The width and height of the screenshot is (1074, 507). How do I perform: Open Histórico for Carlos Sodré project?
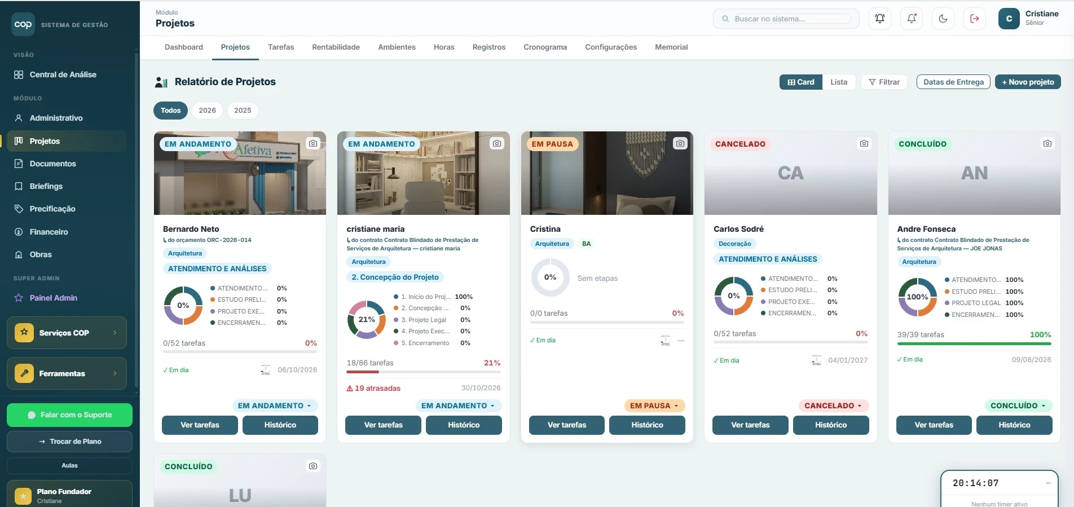pyautogui.click(x=831, y=425)
